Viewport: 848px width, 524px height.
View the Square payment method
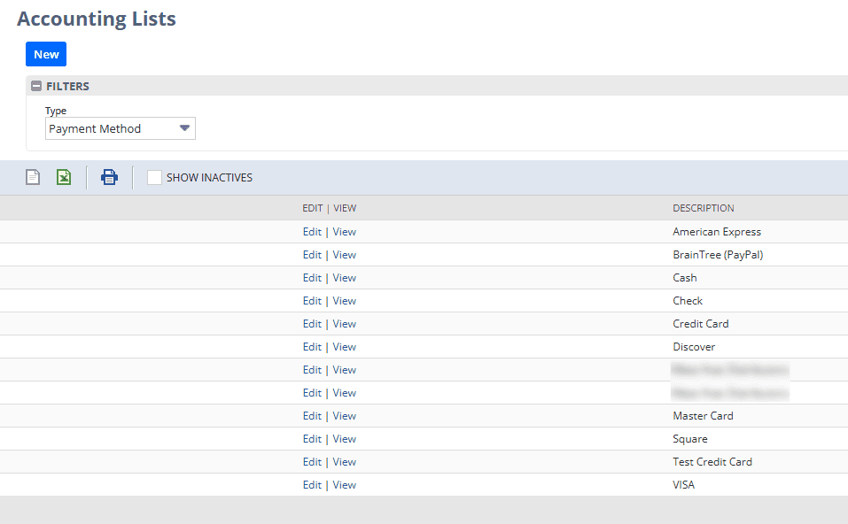tap(344, 439)
